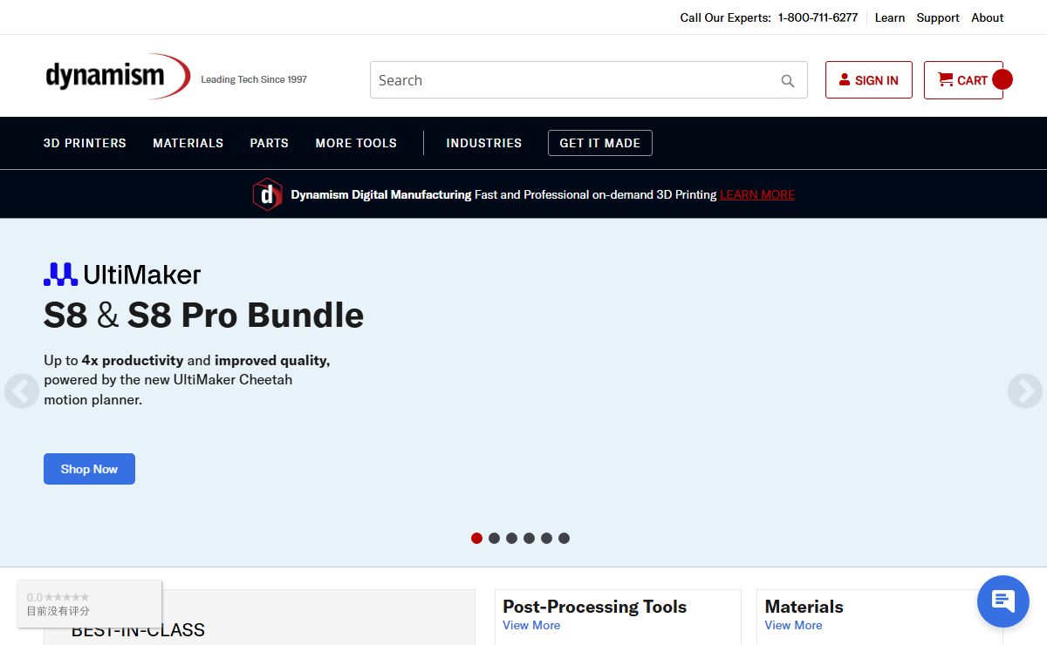The height and width of the screenshot is (645, 1047).
Task: Click the red cart count badge
Action: [1003, 79]
